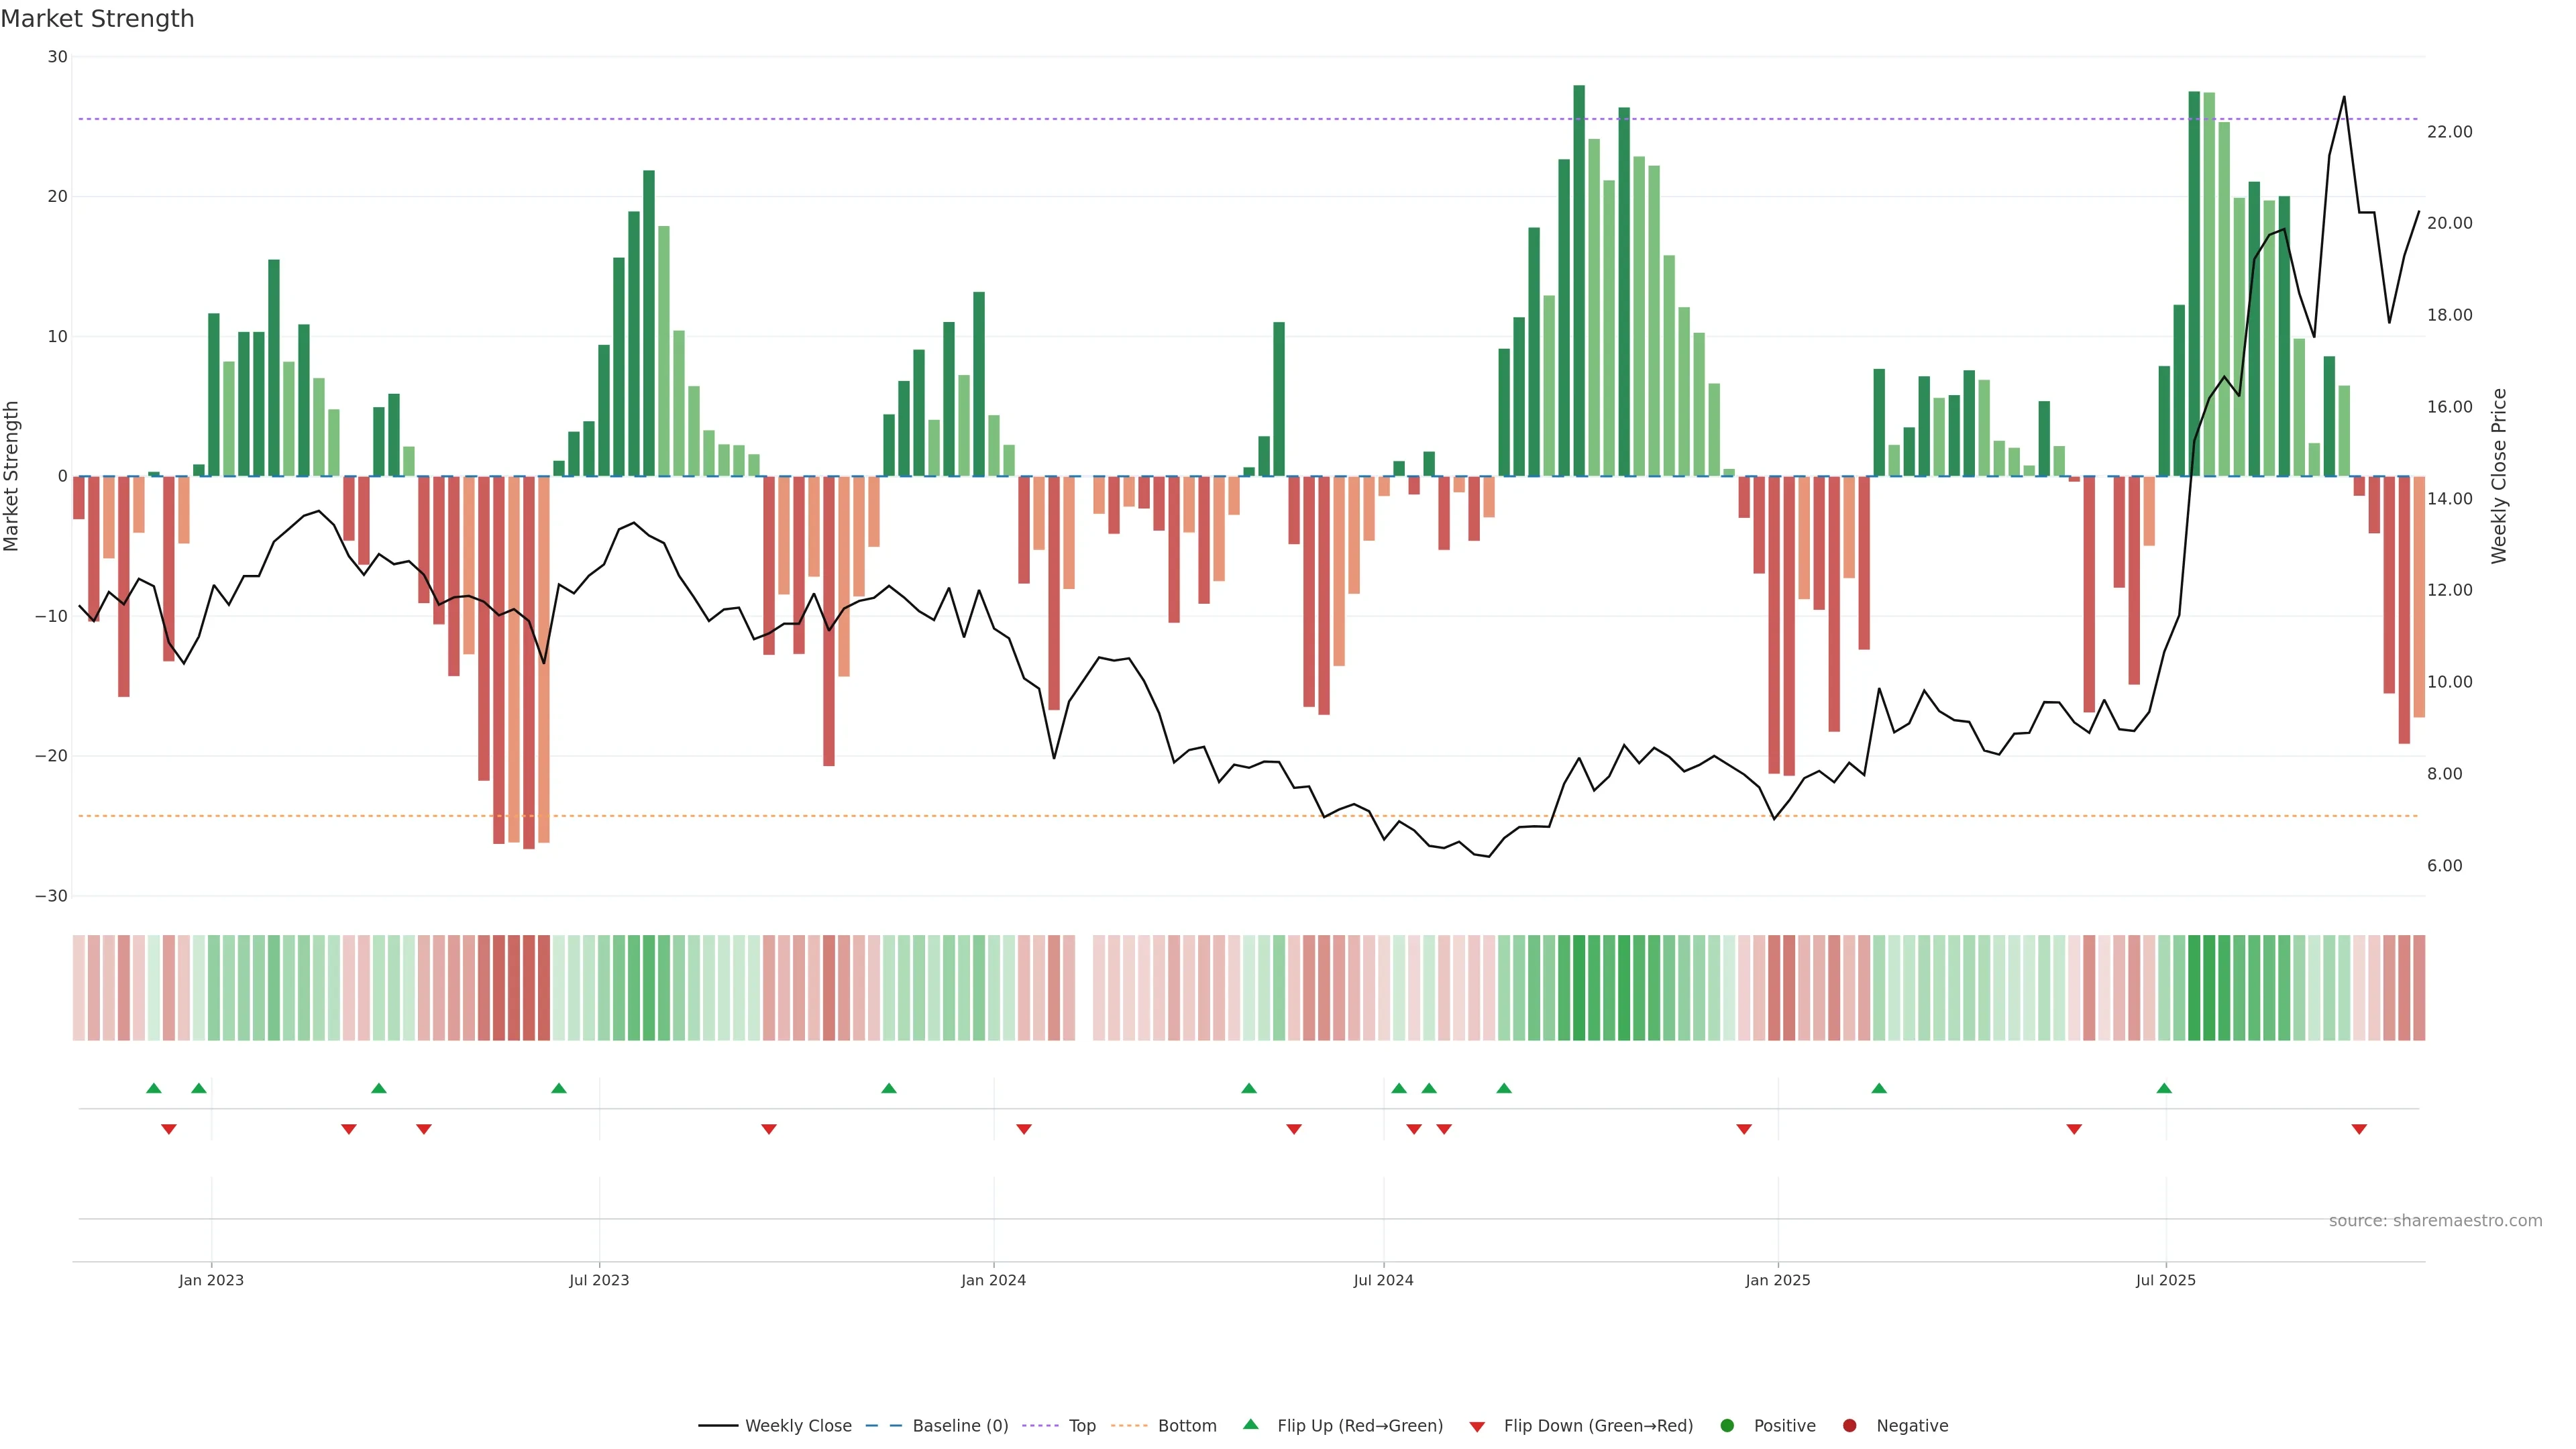
Task: Click the green Flip Up legend triangle icon
Action: pos(1250,1424)
